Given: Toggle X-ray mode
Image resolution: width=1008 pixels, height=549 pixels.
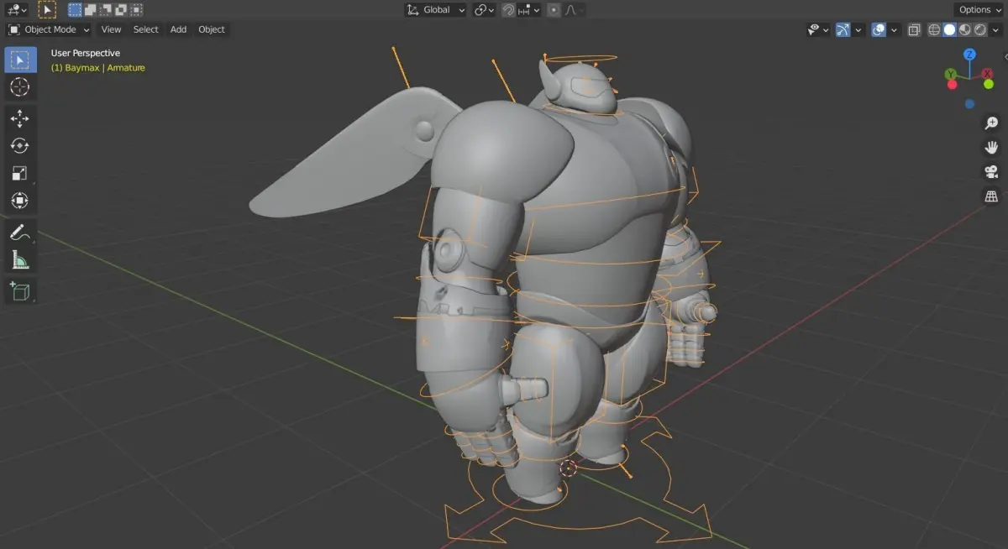Looking at the screenshot, I should tap(914, 29).
